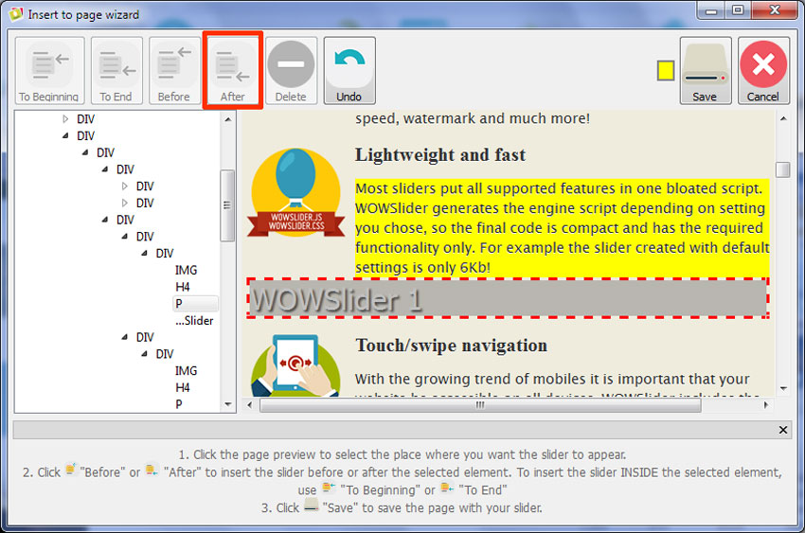Collapse the second DIV from the tree top

coord(65,135)
